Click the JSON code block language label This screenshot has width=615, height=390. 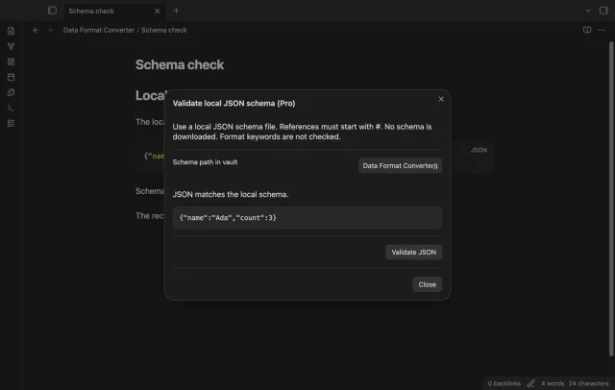[479, 150]
